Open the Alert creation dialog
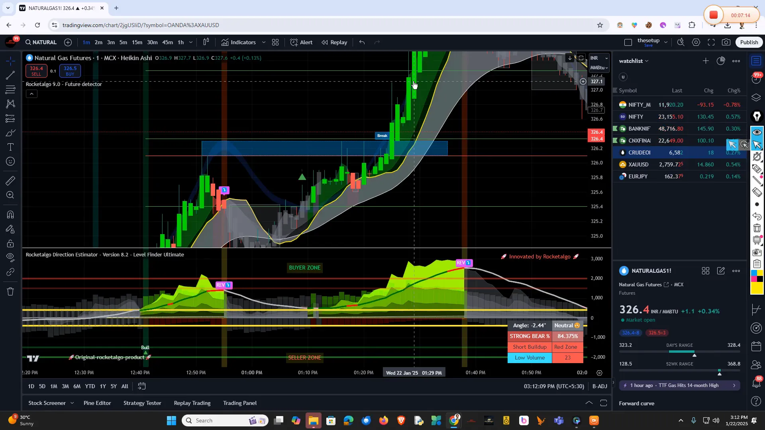 click(x=301, y=42)
